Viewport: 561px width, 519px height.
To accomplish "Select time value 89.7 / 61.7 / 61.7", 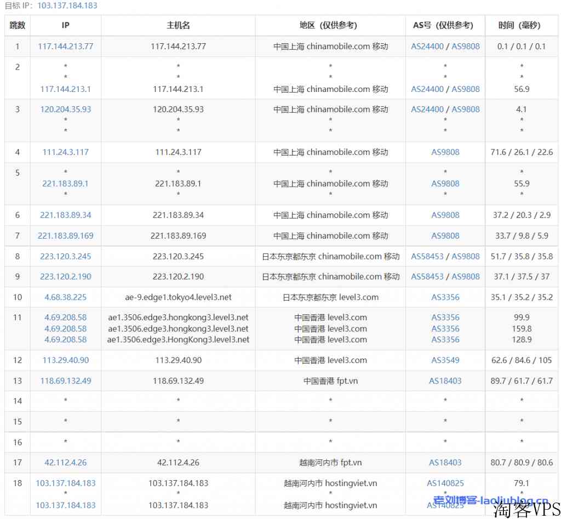I will pos(522,380).
